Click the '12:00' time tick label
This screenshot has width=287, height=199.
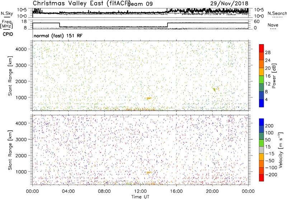[x=140, y=191]
